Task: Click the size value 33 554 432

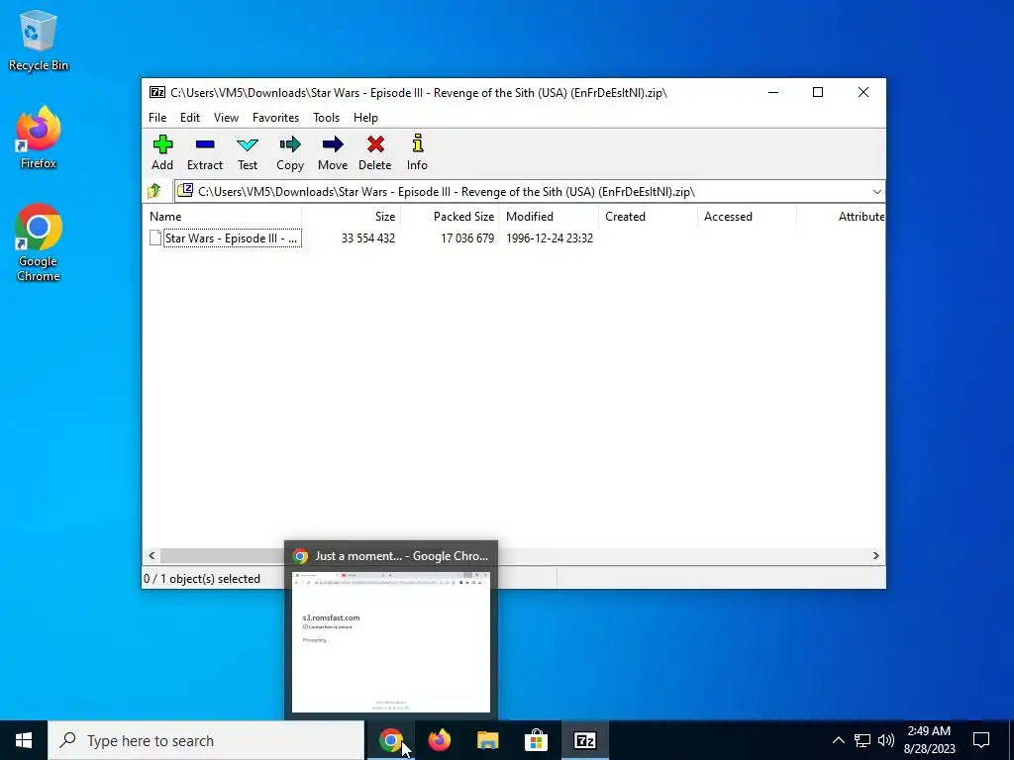Action: (368, 237)
